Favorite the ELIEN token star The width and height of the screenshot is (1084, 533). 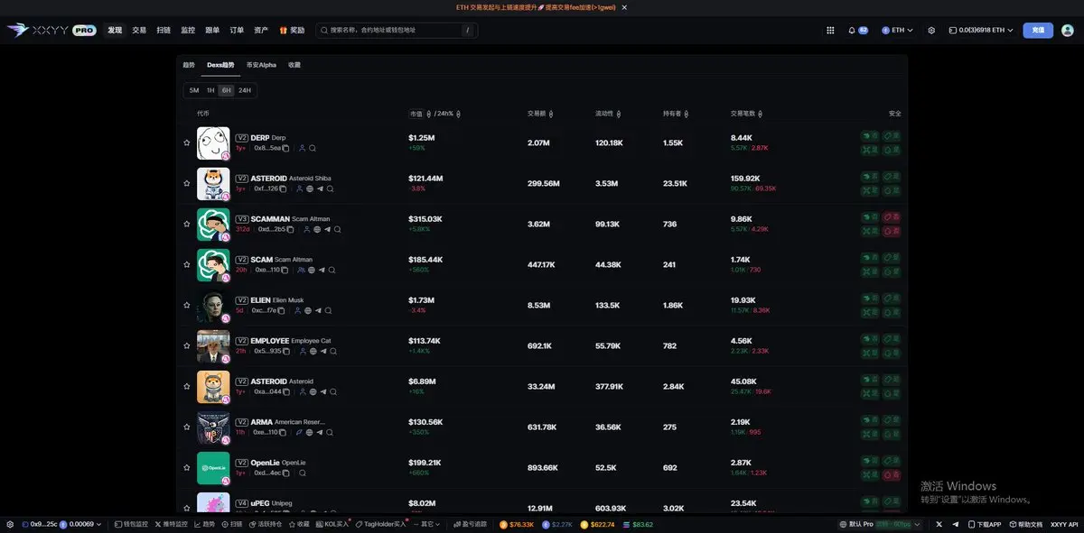[187, 305]
